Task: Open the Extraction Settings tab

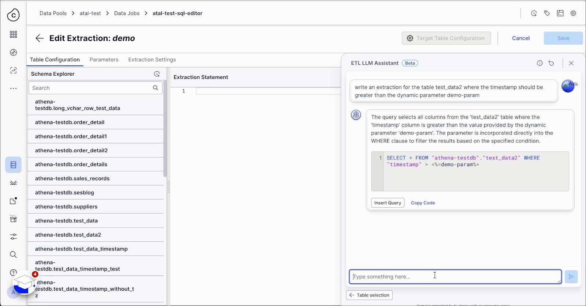Action: (x=152, y=60)
